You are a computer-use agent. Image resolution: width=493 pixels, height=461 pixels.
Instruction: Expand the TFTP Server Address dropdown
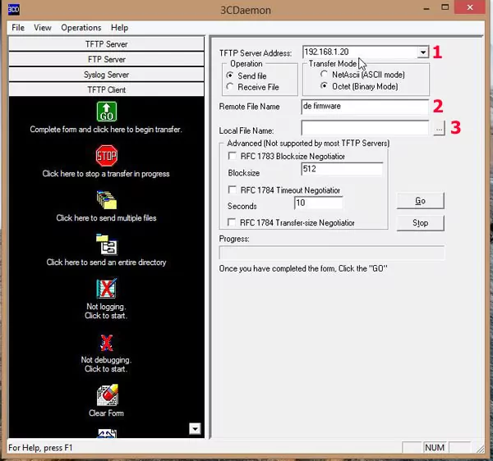422,52
